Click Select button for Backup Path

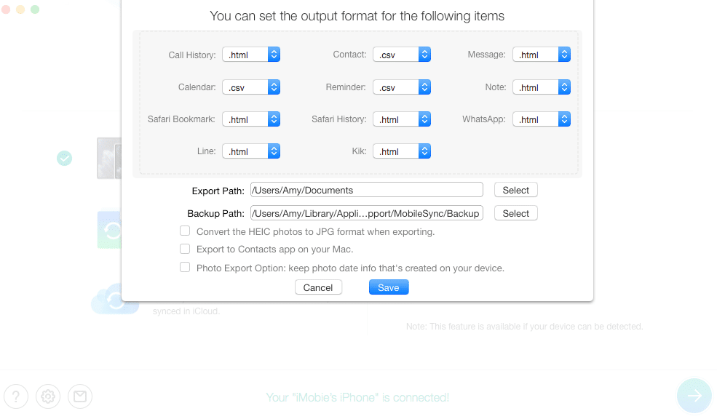pos(516,213)
